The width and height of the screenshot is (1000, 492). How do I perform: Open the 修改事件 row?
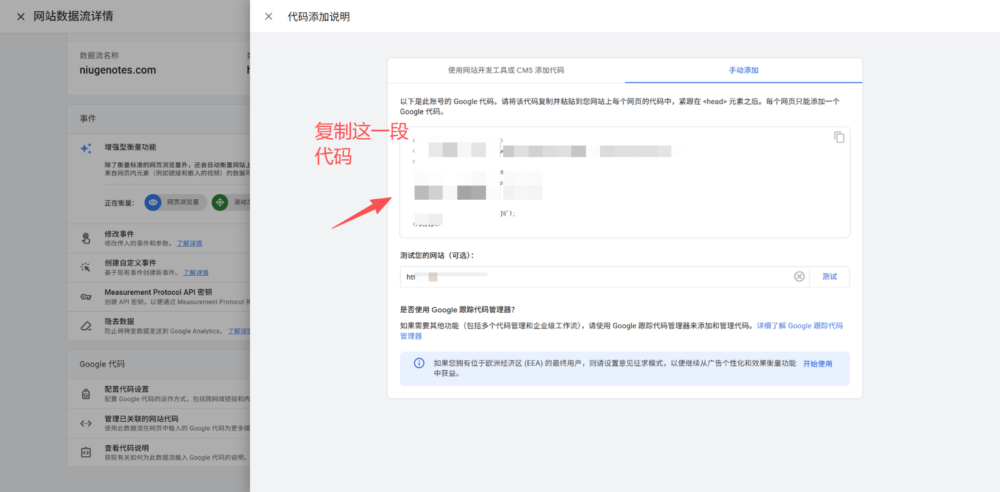pyautogui.click(x=159, y=239)
